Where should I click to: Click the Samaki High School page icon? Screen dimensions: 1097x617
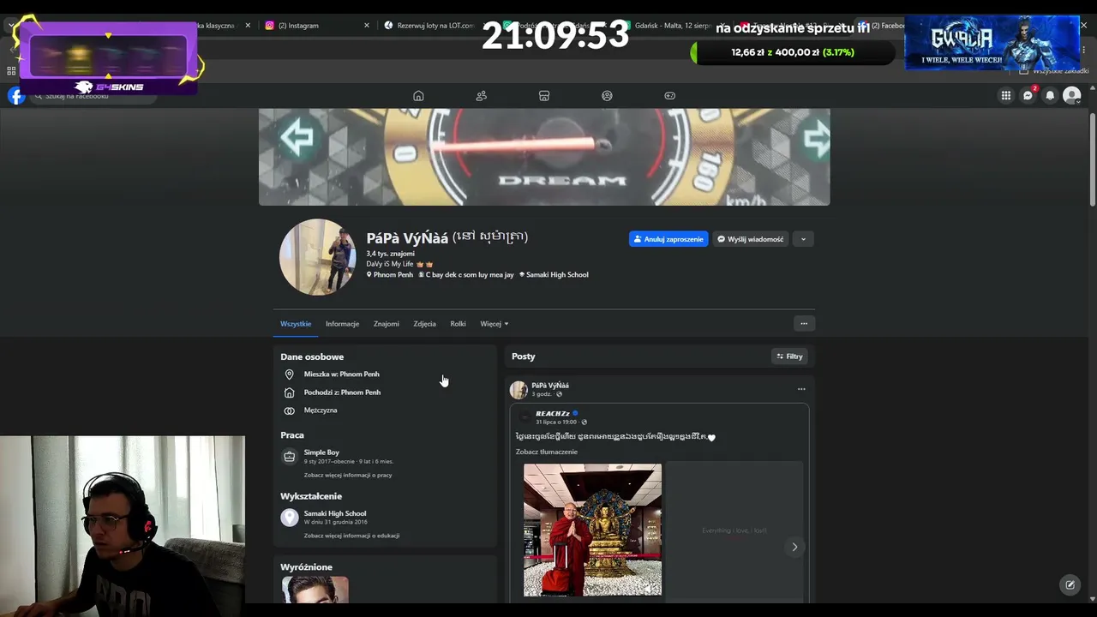coord(290,518)
